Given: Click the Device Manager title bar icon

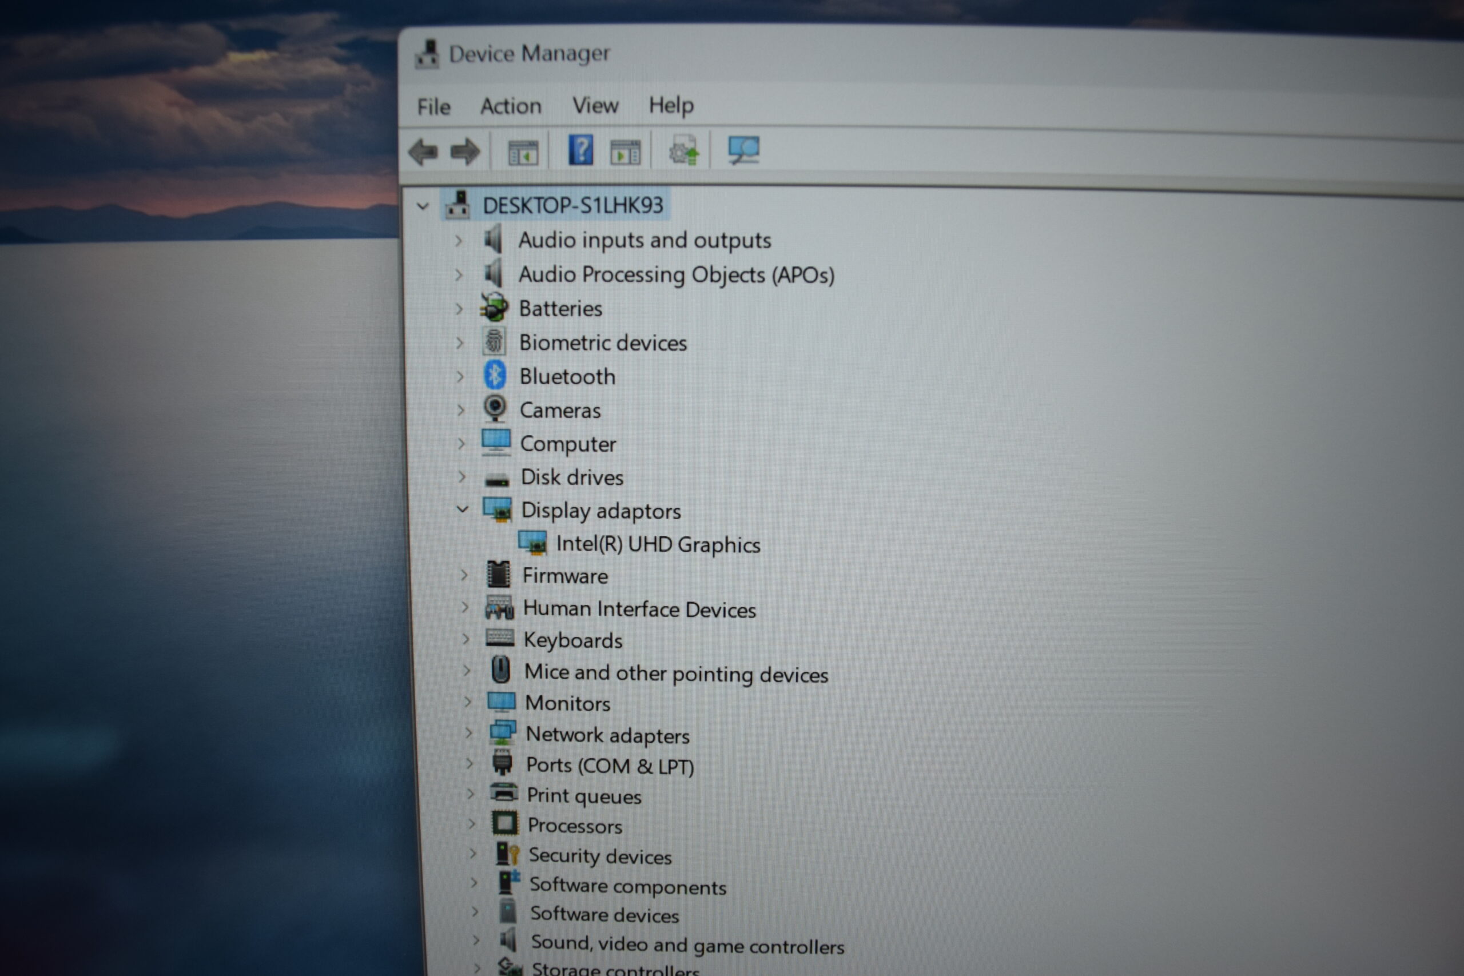Looking at the screenshot, I should [428, 54].
